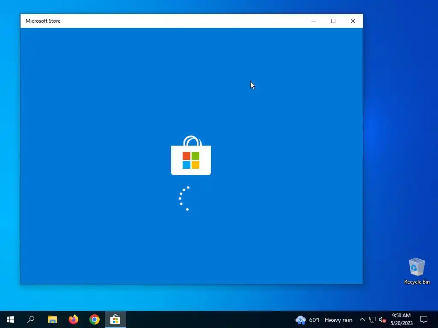Image resolution: width=438 pixels, height=328 pixels.
Task: Click the 60°F Heavy rain weather text
Action: click(x=331, y=320)
